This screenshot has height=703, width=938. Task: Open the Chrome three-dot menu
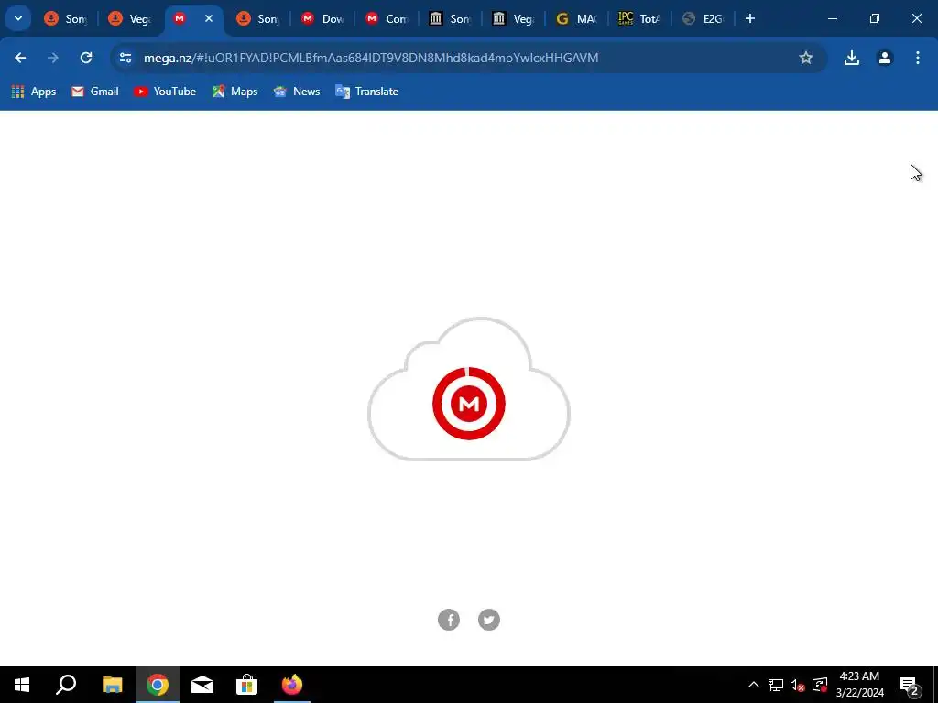(918, 58)
